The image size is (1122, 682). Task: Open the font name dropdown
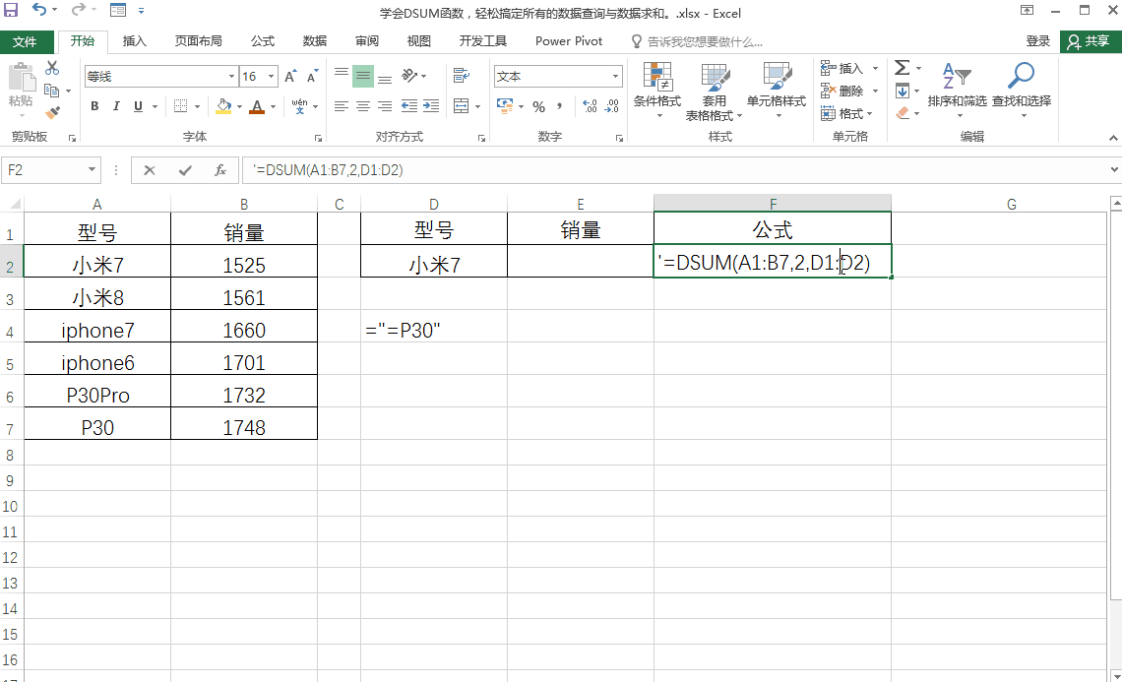231,77
